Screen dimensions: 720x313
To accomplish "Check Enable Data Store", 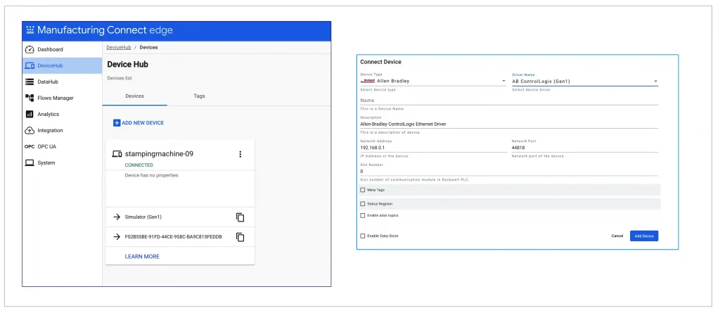I will (363, 236).
